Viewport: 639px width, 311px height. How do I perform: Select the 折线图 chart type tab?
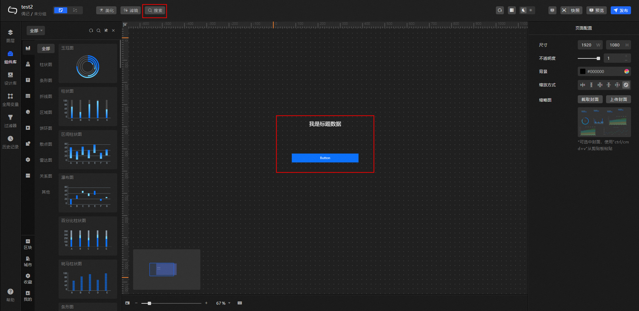click(46, 96)
